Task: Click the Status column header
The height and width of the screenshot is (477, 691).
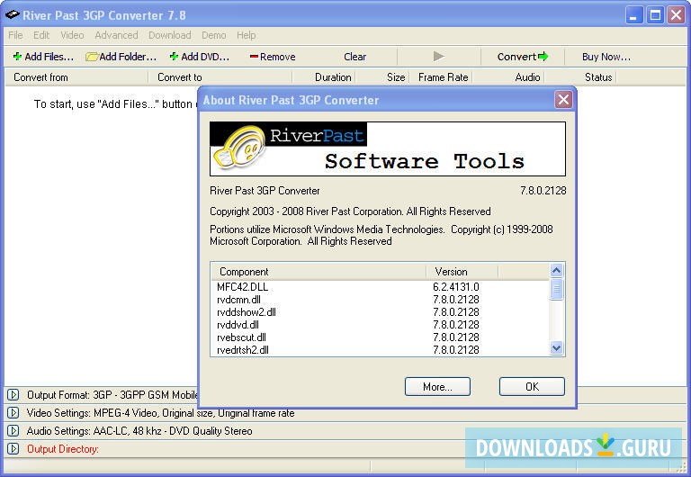Action: pos(580,77)
